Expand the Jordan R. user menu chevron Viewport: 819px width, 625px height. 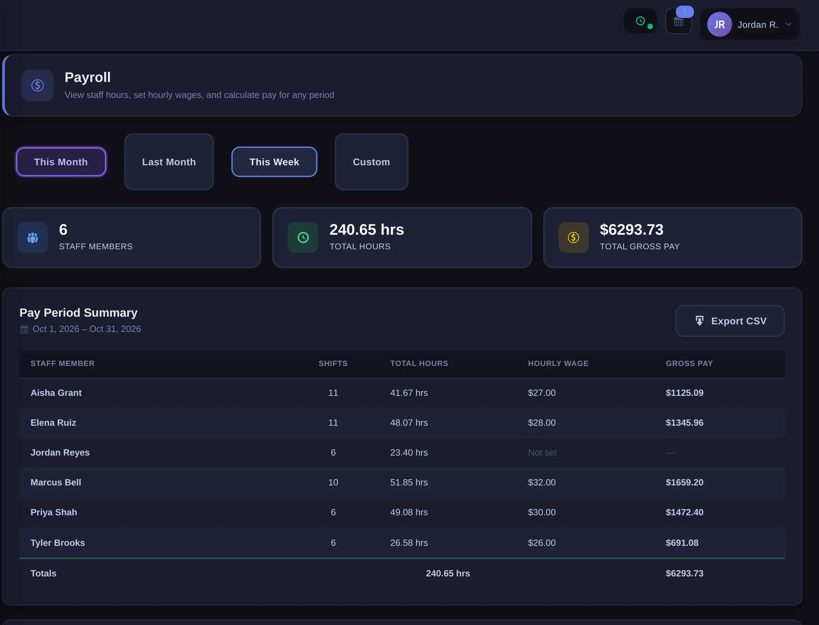tap(788, 25)
